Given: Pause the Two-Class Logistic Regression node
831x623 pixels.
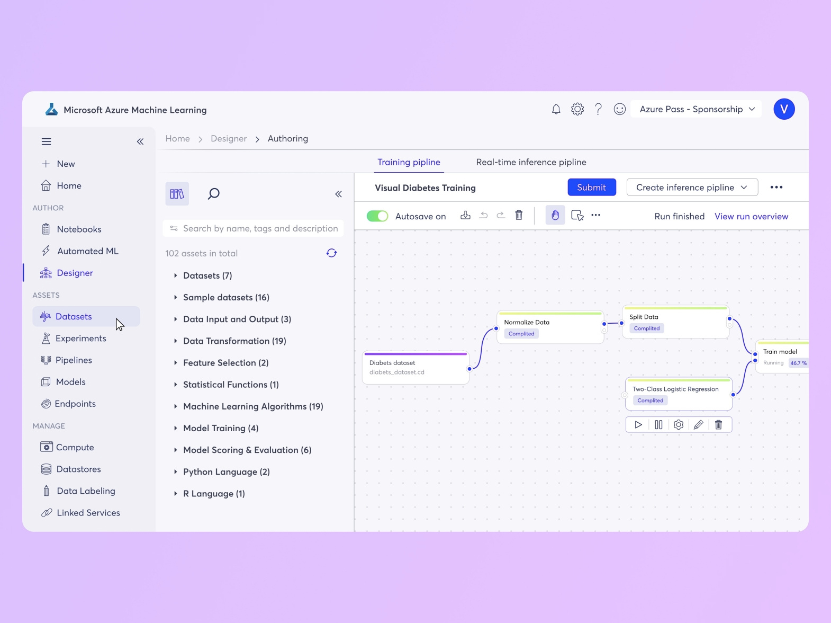Looking at the screenshot, I should tap(658, 425).
